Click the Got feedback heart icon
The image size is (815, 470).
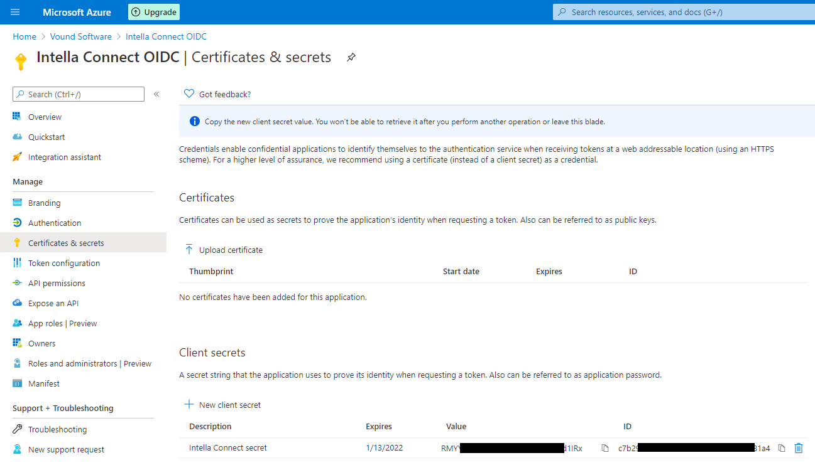[189, 93]
